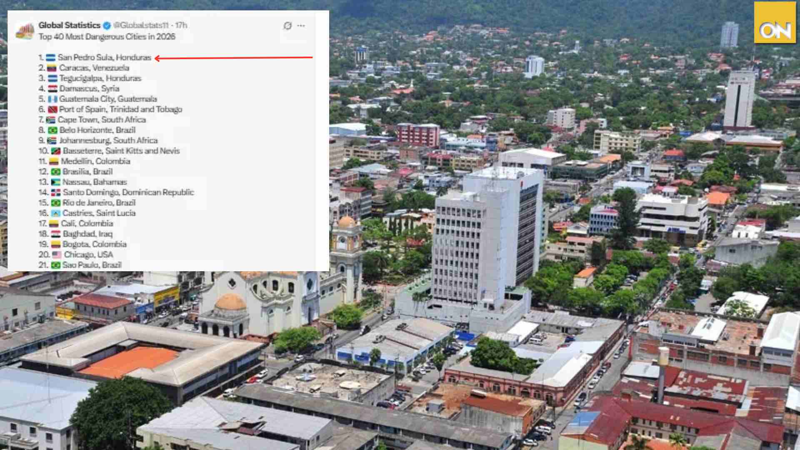Click the Brazil flag beside Rio de Janeiro
Screen dimensions: 800x450
(x=56, y=203)
